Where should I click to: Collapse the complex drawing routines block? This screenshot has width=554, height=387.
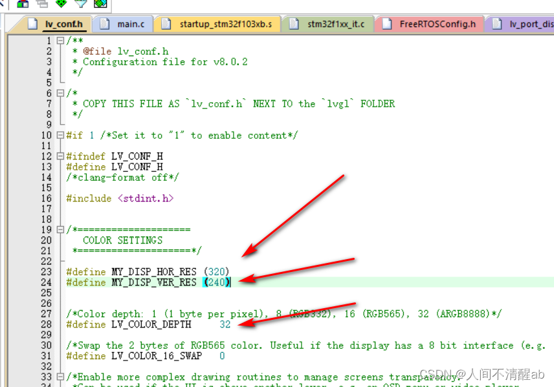point(60,377)
